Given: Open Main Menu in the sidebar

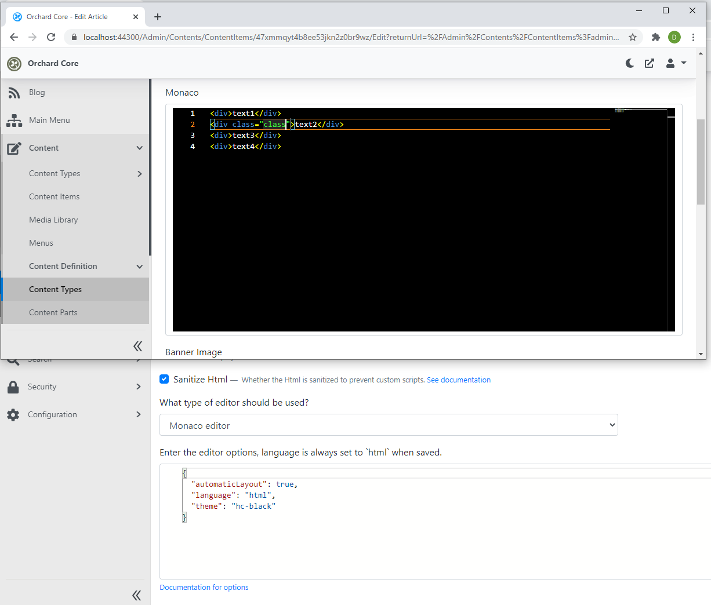Looking at the screenshot, I should click(49, 121).
